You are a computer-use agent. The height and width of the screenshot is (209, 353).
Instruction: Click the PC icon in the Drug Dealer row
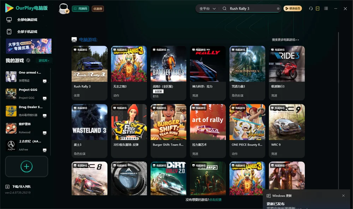tap(44, 116)
